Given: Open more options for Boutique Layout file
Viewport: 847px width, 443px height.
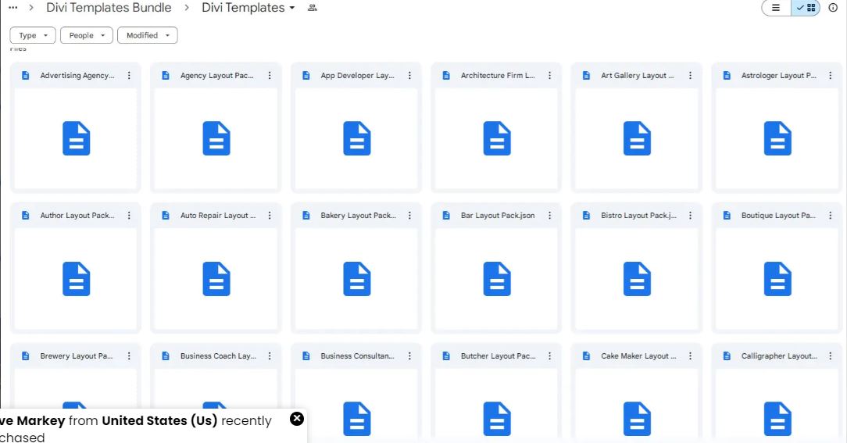Looking at the screenshot, I should [831, 216].
